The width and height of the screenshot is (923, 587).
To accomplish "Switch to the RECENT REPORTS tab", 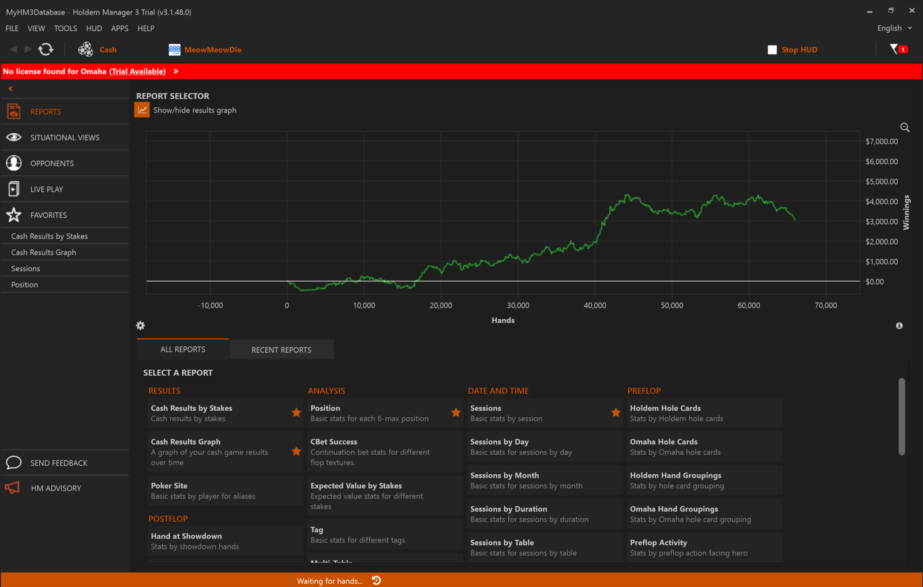I will pyautogui.click(x=282, y=350).
